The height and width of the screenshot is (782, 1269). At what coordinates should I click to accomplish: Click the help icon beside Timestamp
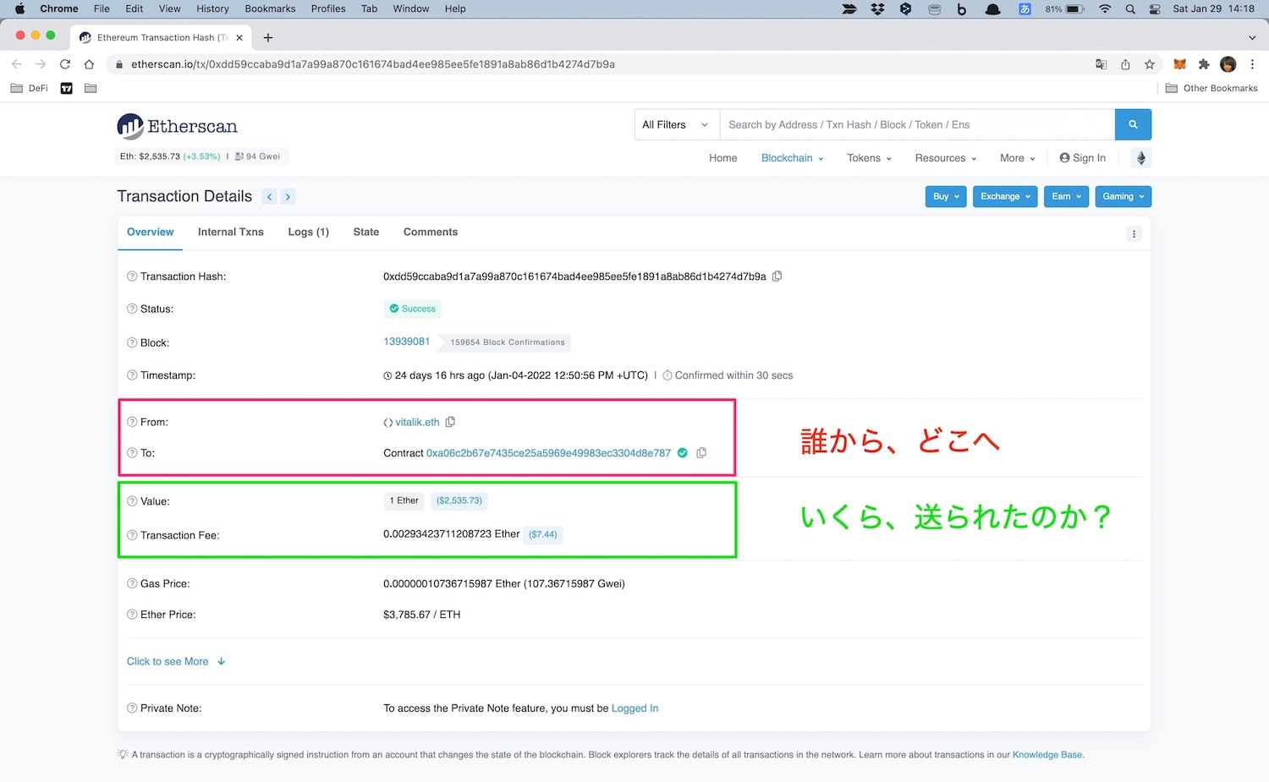[132, 375]
